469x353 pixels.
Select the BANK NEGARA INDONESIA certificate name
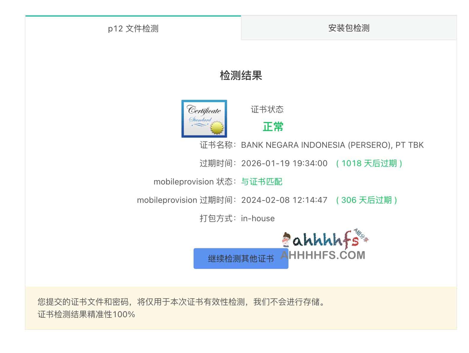[x=332, y=145]
